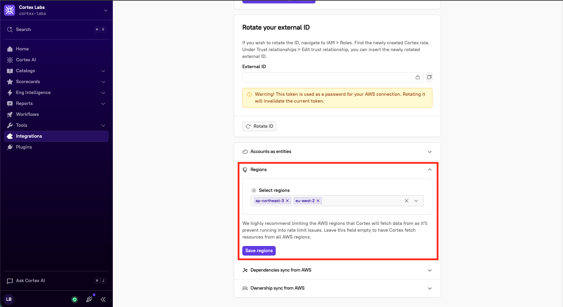
Task: Open Ask Cortex AI chat
Action: 56,281
